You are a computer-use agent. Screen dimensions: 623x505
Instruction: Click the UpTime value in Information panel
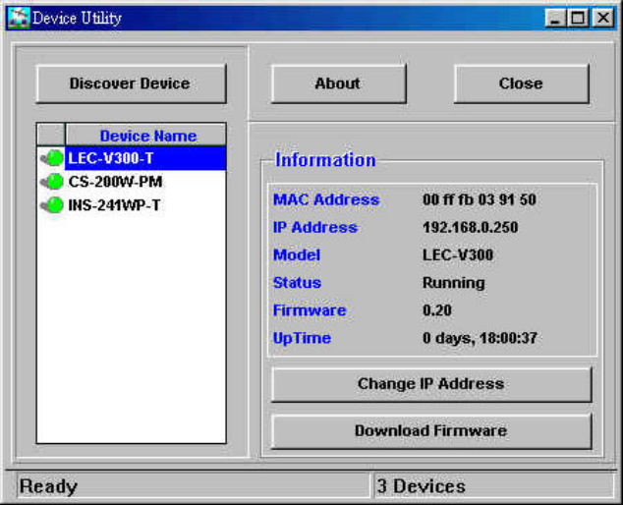point(480,338)
